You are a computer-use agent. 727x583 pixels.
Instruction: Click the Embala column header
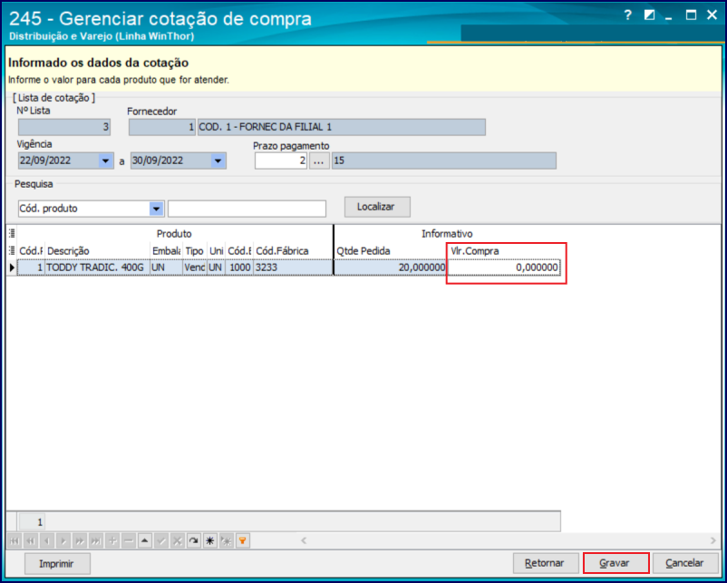click(x=166, y=251)
